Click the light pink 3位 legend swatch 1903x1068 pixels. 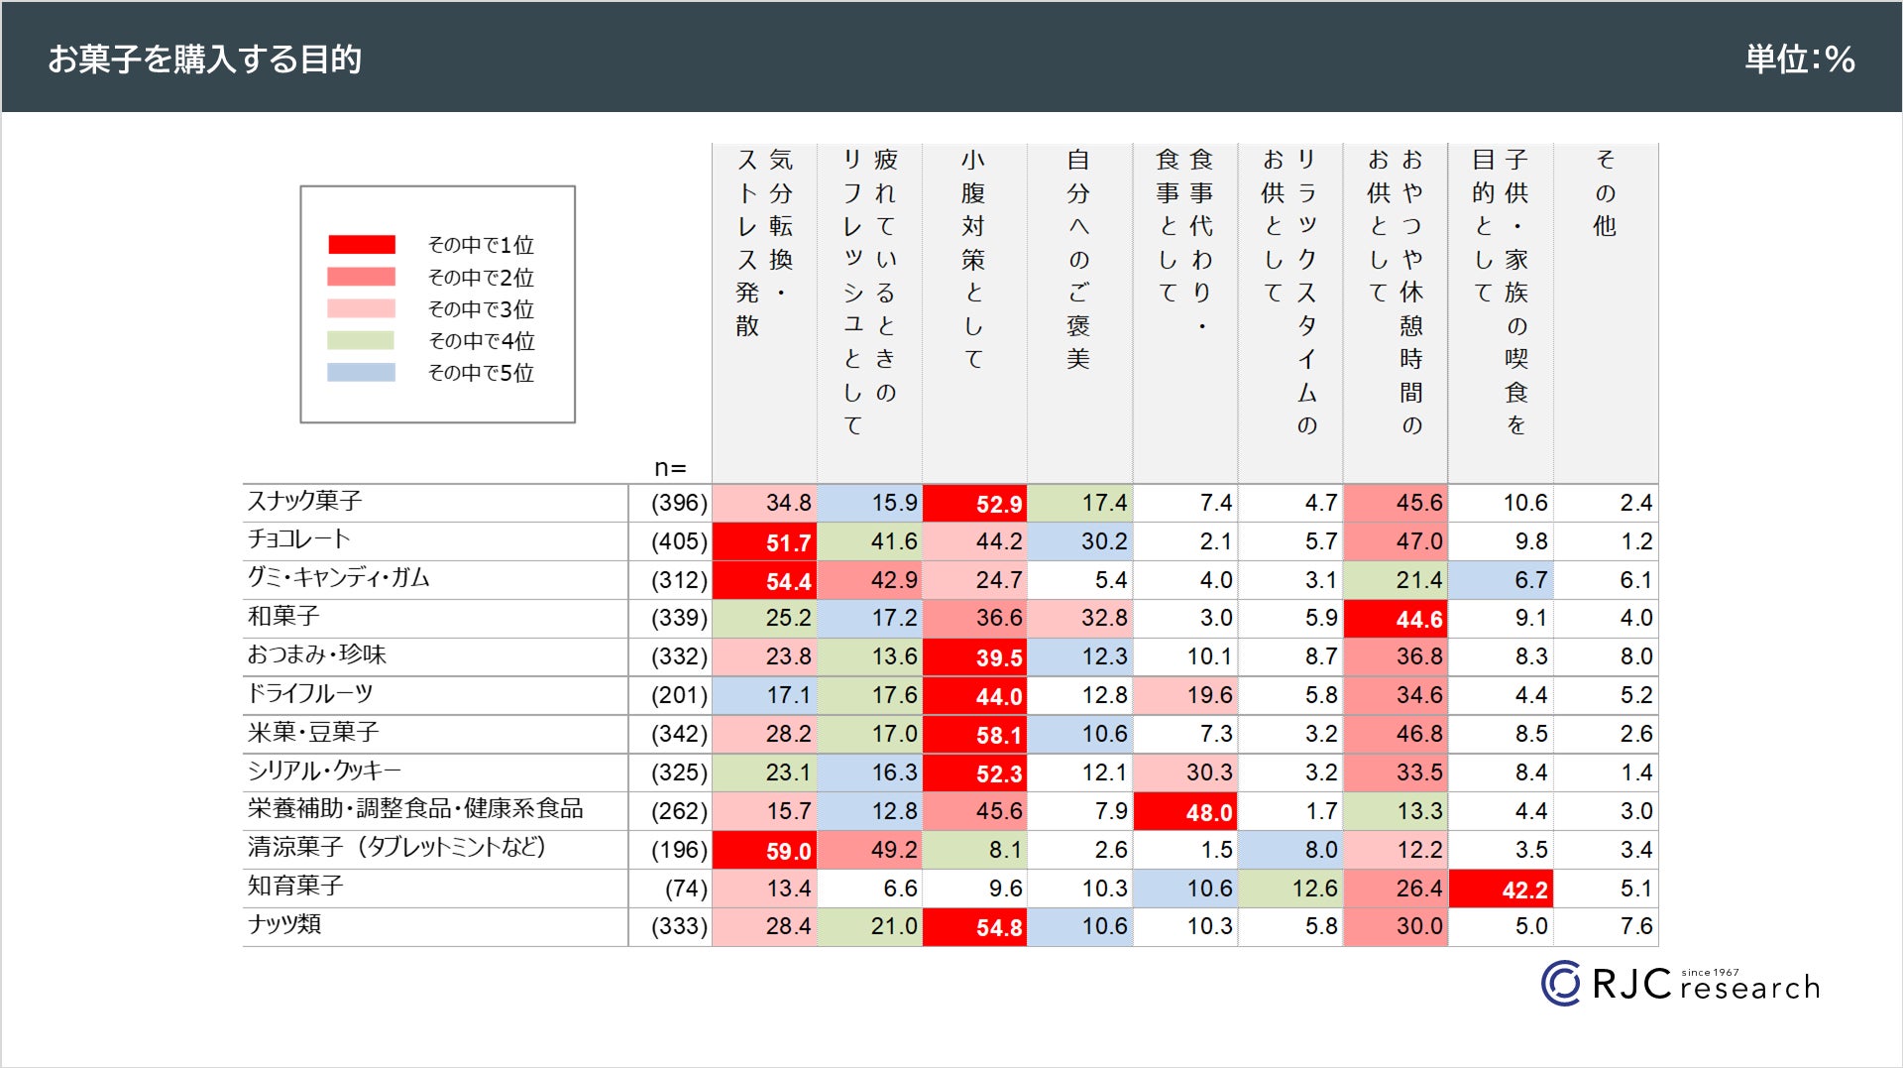click(362, 308)
